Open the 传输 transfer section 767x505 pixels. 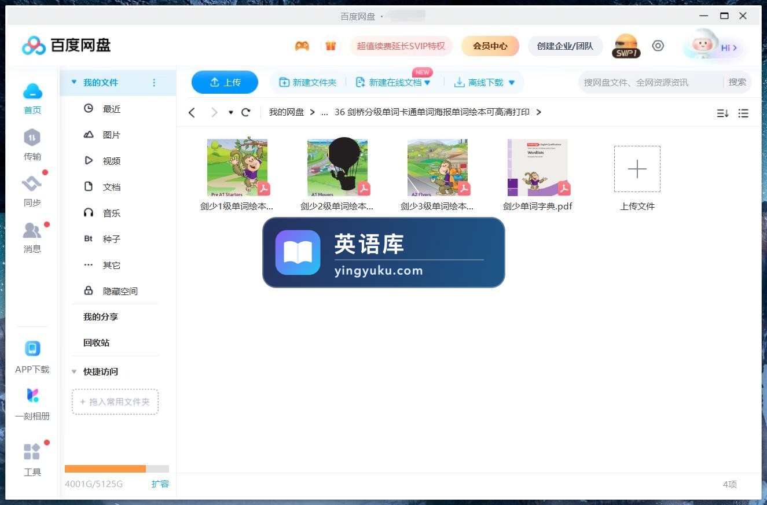click(x=32, y=145)
